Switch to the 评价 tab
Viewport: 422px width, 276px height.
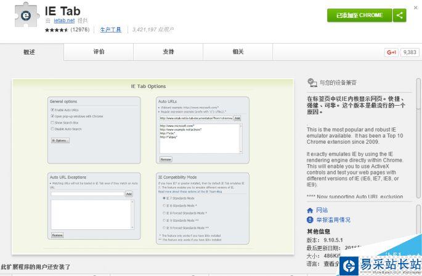click(x=99, y=52)
